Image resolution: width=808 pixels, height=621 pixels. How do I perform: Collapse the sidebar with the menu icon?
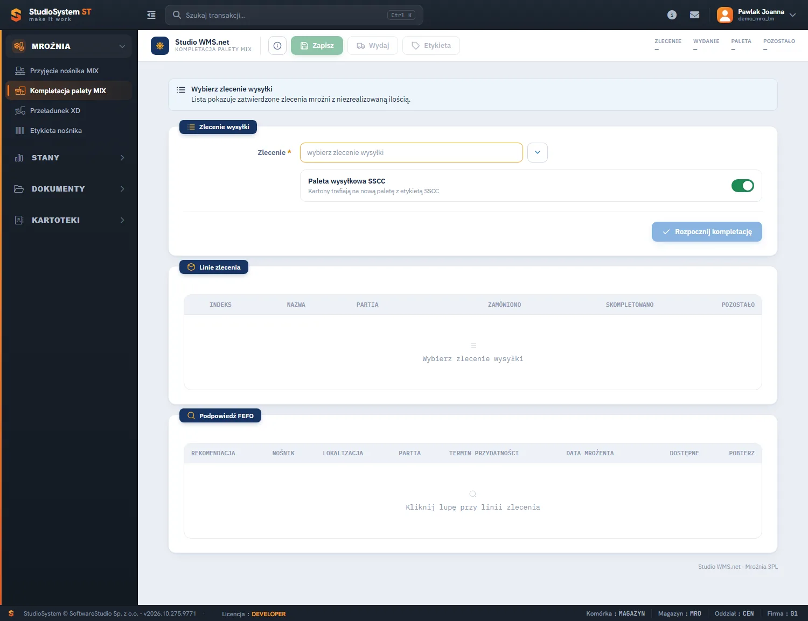point(151,15)
